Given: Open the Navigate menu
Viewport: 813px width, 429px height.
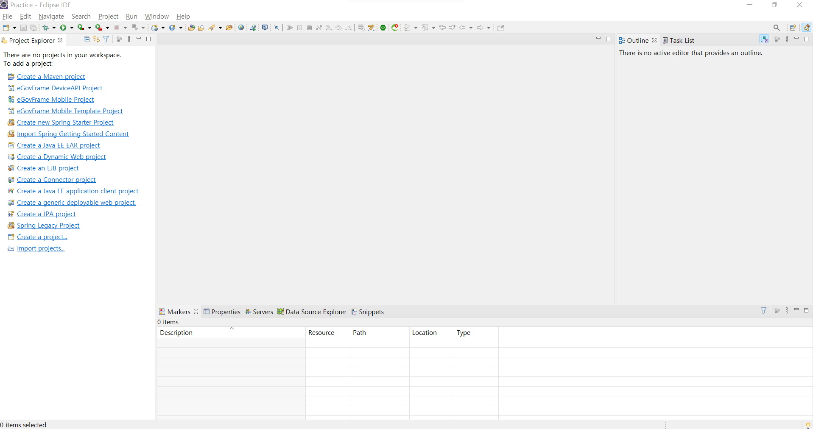Looking at the screenshot, I should pyautogui.click(x=51, y=16).
